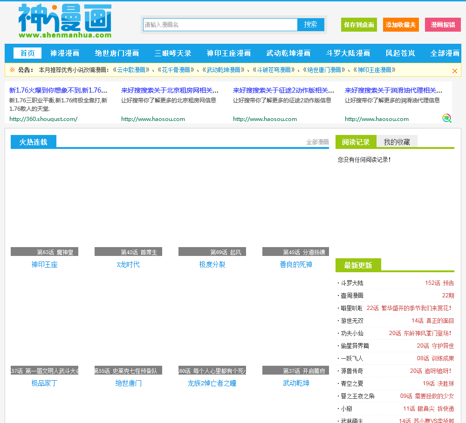The width and height of the screenshot is (466, 423).
Task: Switch to the 阅读记录 tab
Action: (356, 142)
